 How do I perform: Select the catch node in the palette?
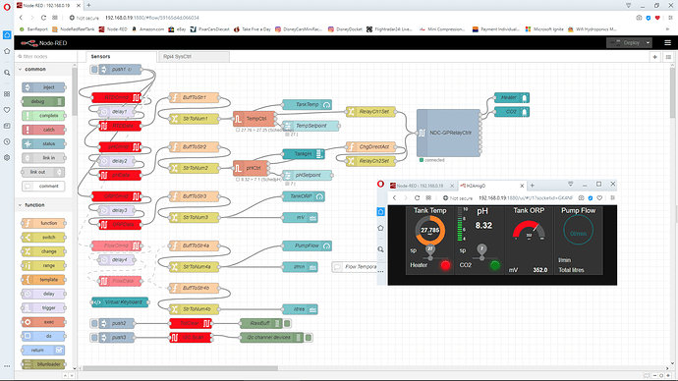pos(43,130)
